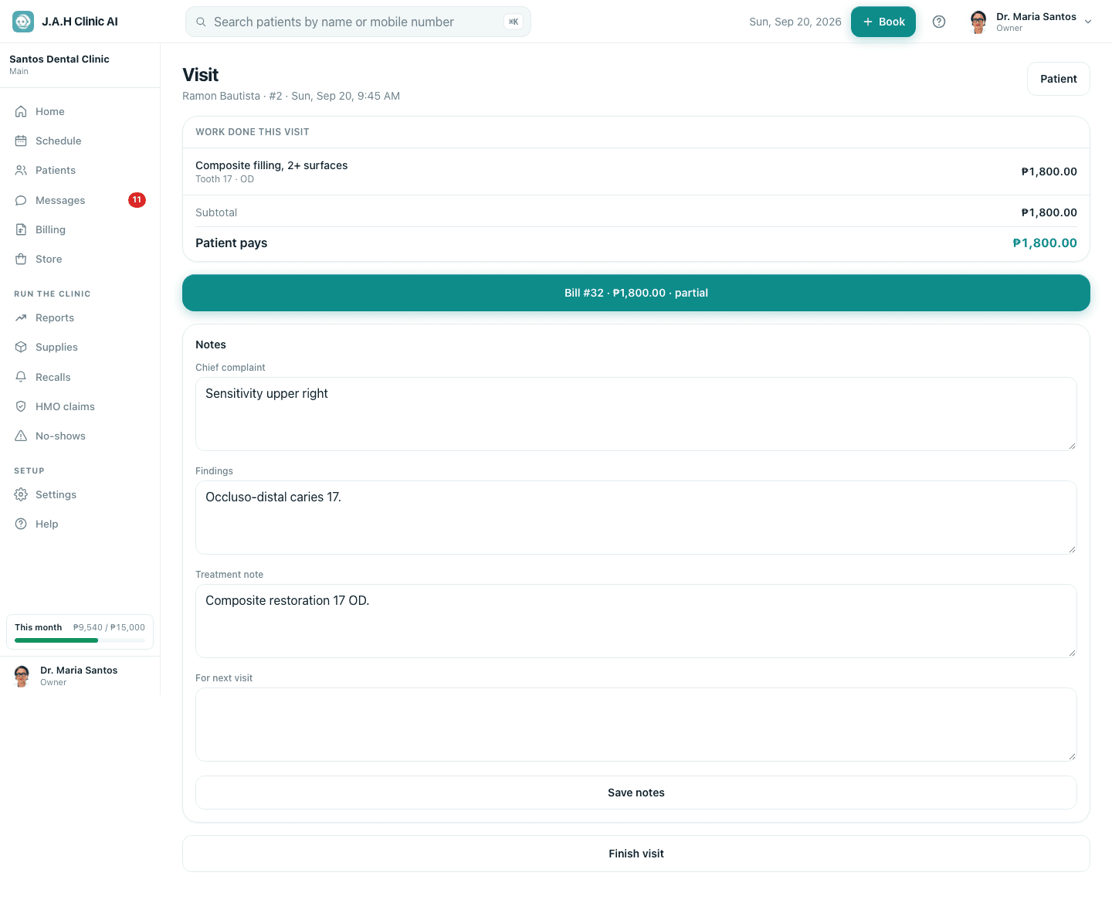Click the Patient button

click(1058, 79)
